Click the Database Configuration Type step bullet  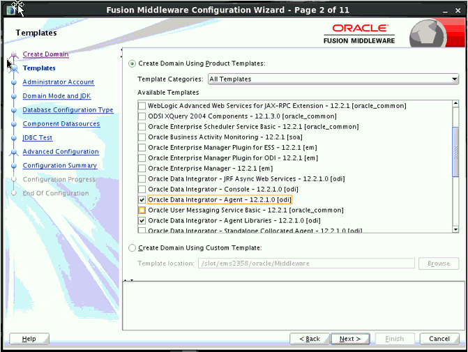13,110
